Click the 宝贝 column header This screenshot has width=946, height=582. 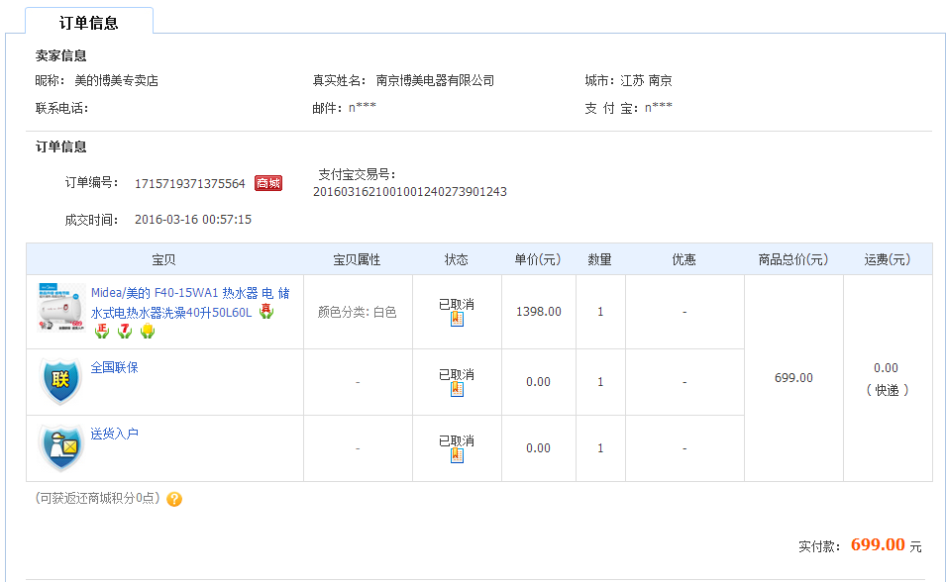click(x=163, y=259)
